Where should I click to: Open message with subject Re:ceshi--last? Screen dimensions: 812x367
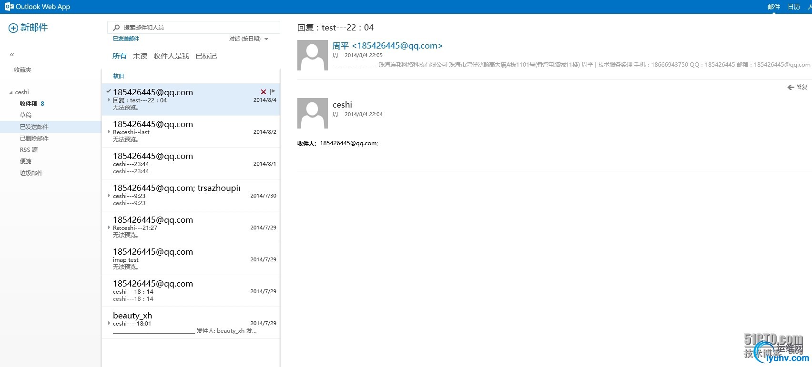(x=191, y=131)
